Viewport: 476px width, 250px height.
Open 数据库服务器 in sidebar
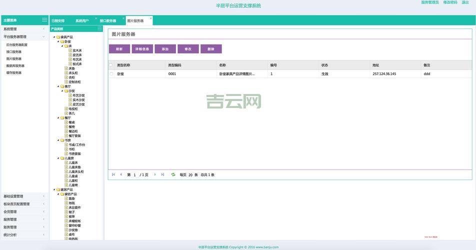(x=15, y=65)
